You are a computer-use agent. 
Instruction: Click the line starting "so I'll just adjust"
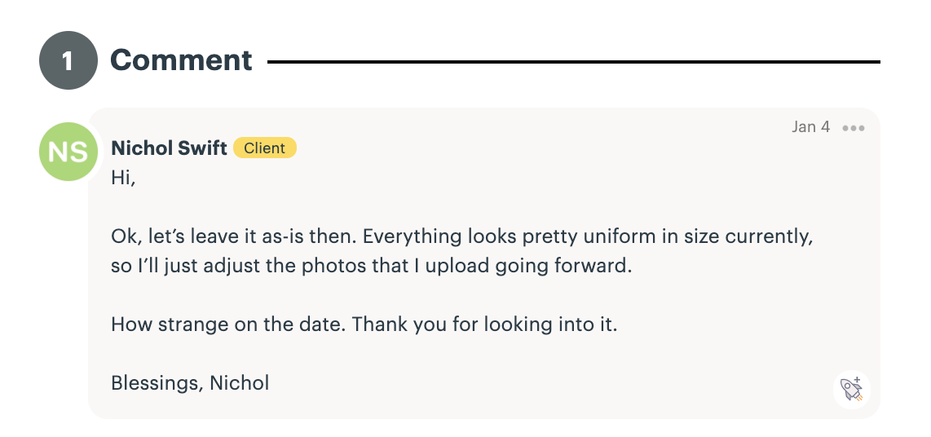[371, 267]
